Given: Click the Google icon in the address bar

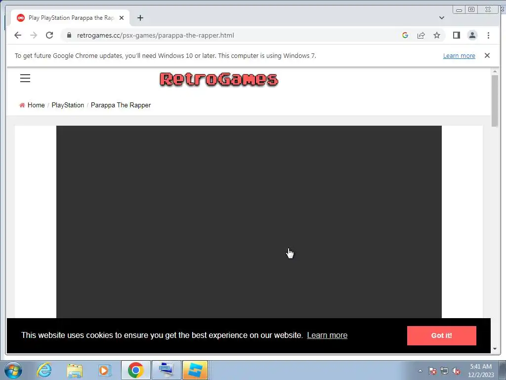Looking at the screenshot, I should [x=405, y=35].
